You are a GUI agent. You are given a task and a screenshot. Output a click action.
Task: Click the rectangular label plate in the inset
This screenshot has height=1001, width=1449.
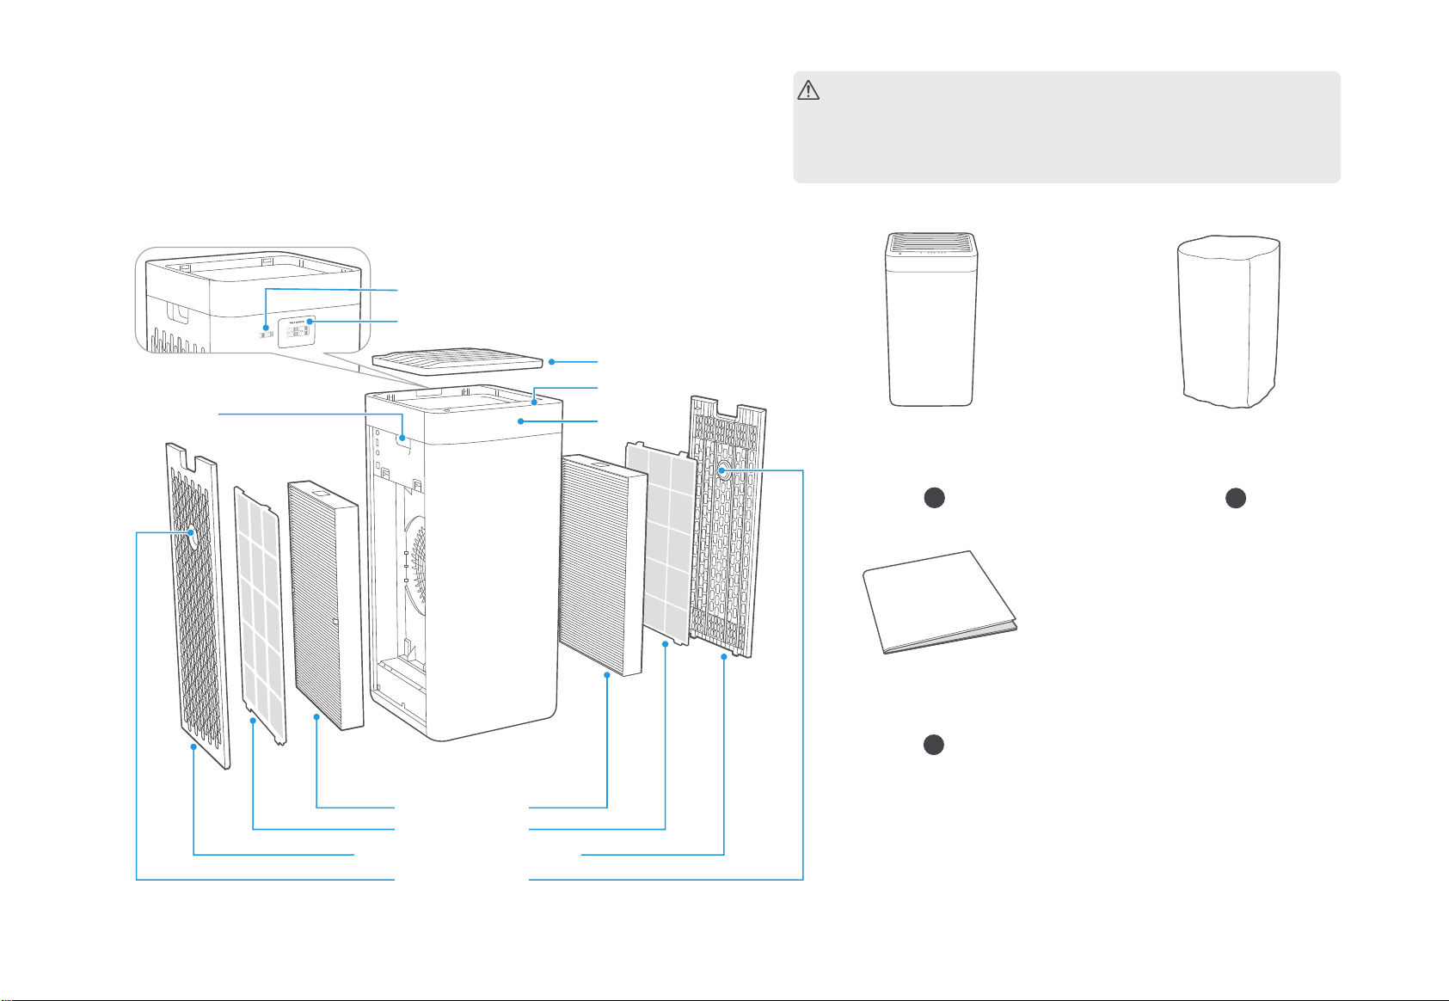296,331
